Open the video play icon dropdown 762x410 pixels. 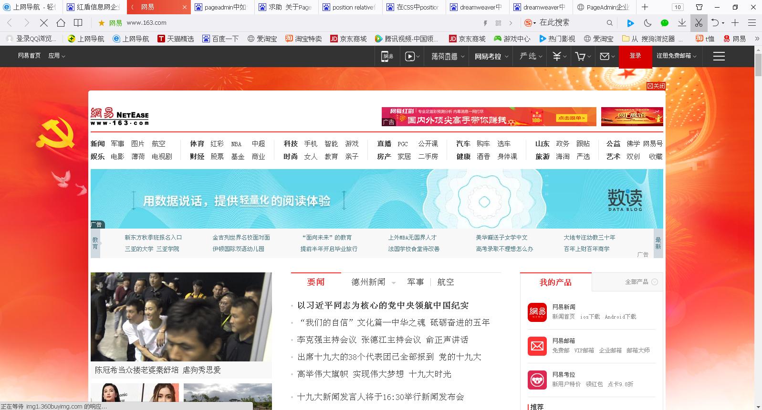click(x=412, y=56)
